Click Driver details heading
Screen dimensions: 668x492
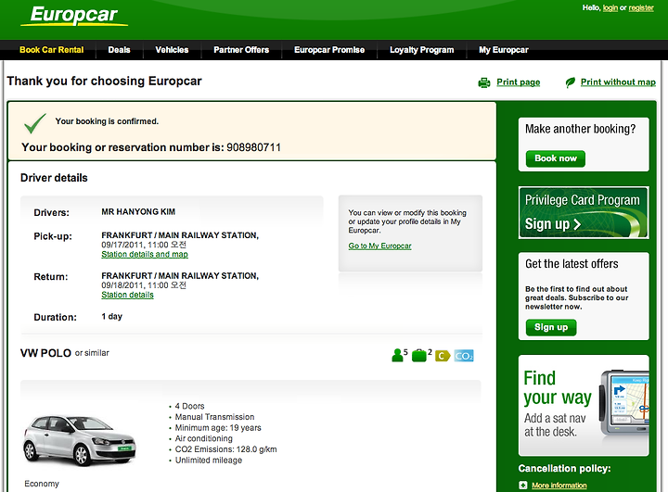pyautogui.click(x=54, y=178)
